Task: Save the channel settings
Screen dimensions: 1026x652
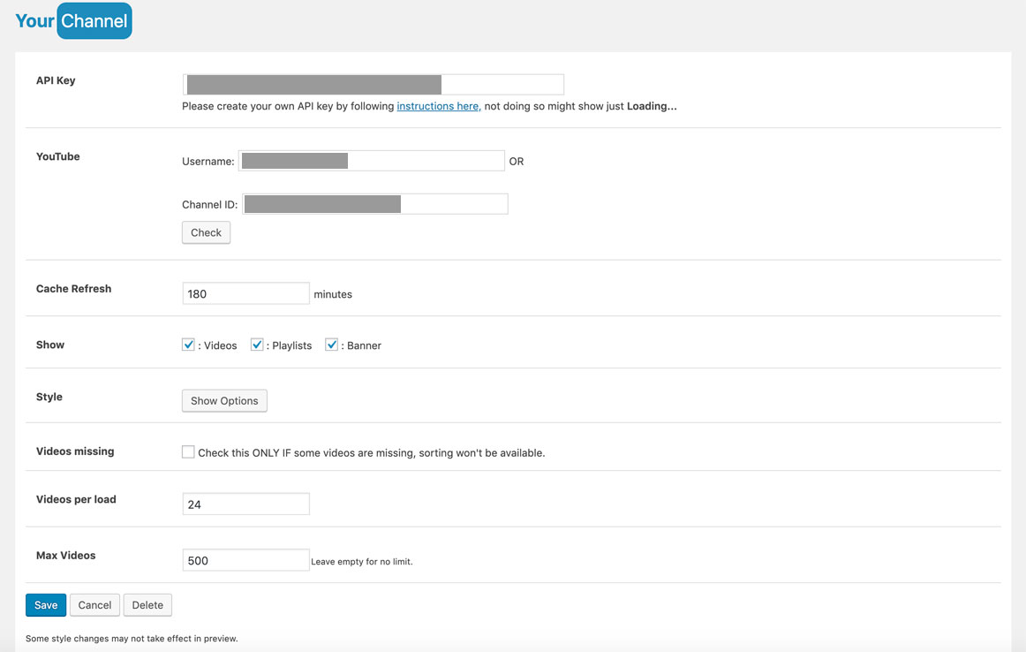Action: 45,604
